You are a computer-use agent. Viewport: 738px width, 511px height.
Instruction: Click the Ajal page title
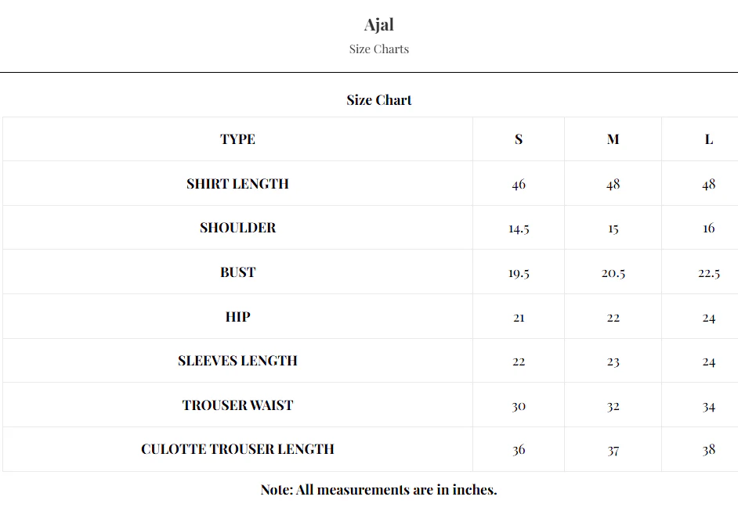click(379, 25)
